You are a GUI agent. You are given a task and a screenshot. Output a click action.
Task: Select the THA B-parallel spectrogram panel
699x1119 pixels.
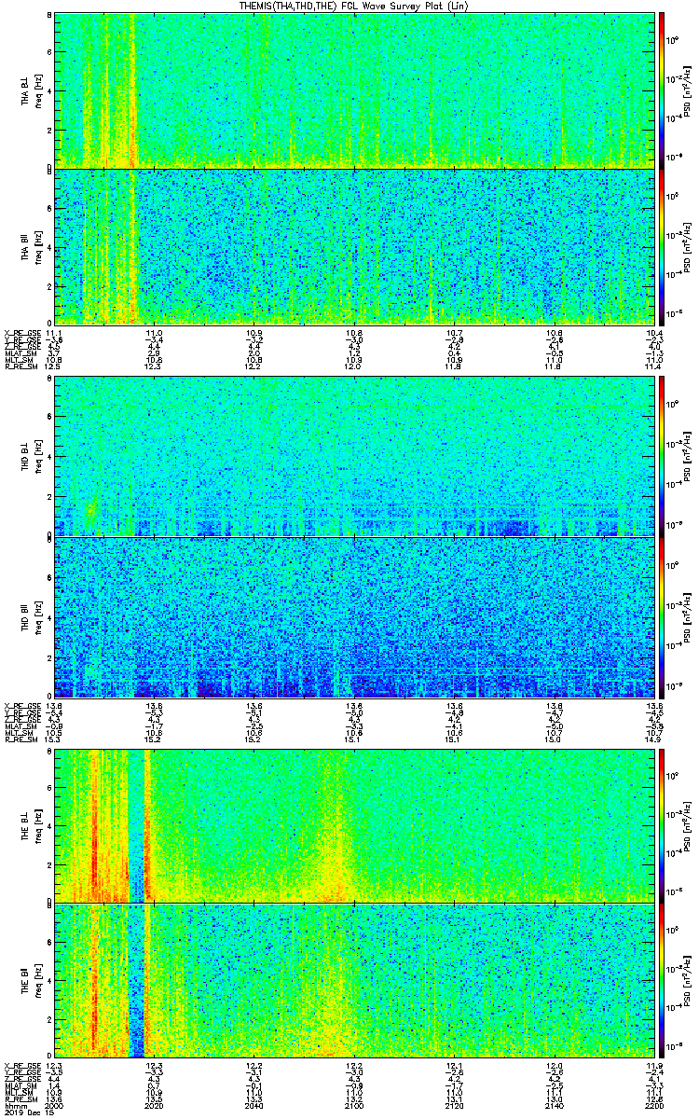click(x=354, y=246)
